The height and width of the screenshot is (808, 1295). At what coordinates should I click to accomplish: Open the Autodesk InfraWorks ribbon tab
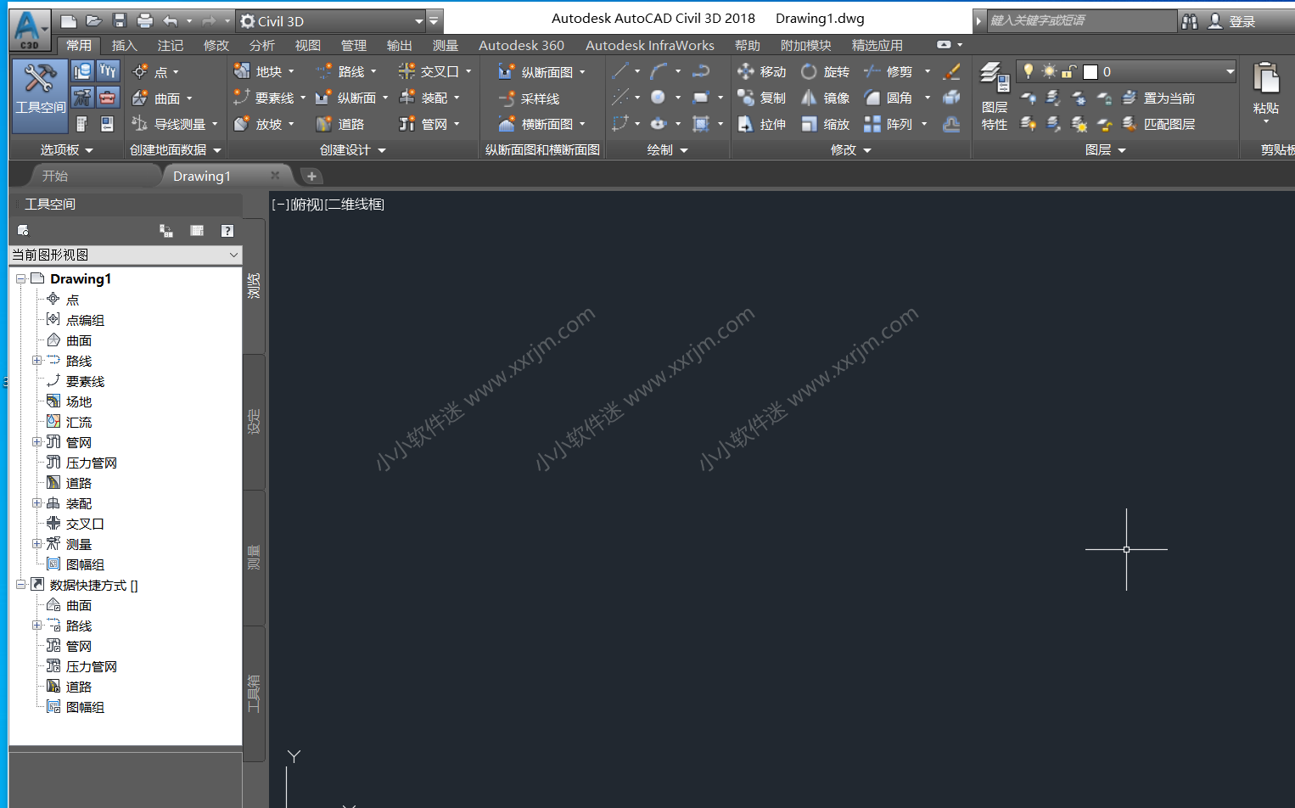pos(650,45)
